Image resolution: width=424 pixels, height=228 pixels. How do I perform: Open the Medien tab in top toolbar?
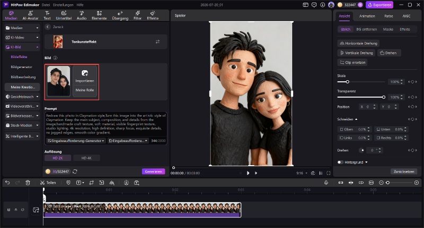point(11,16)
